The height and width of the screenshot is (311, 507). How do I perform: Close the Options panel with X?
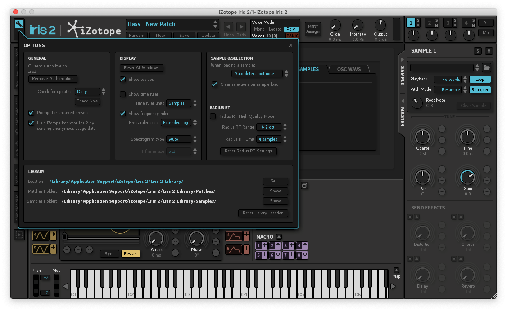[290, 45]
